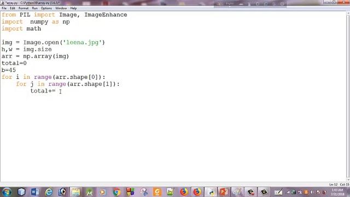Image resolution: width=350 pixels, height=197 pixels.
Task: Open Internet Explorer from taskbar
Action: click(x=49, y=192)
